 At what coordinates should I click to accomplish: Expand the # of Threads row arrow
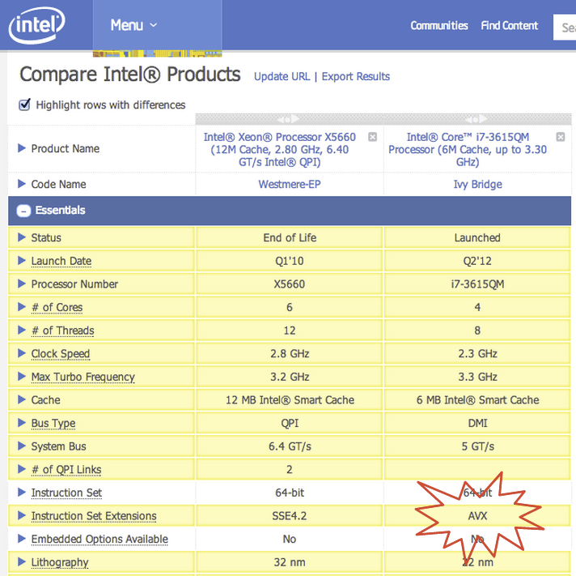22,330
